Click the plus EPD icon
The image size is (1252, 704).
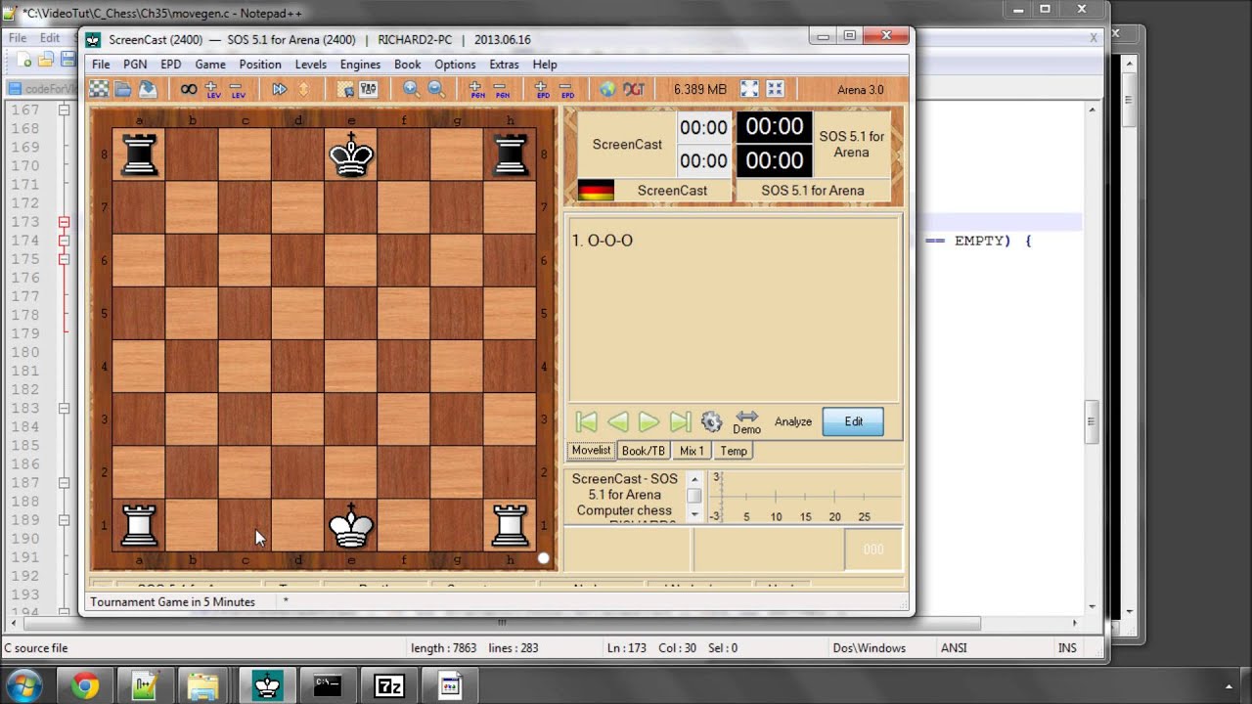coord(543,89)
